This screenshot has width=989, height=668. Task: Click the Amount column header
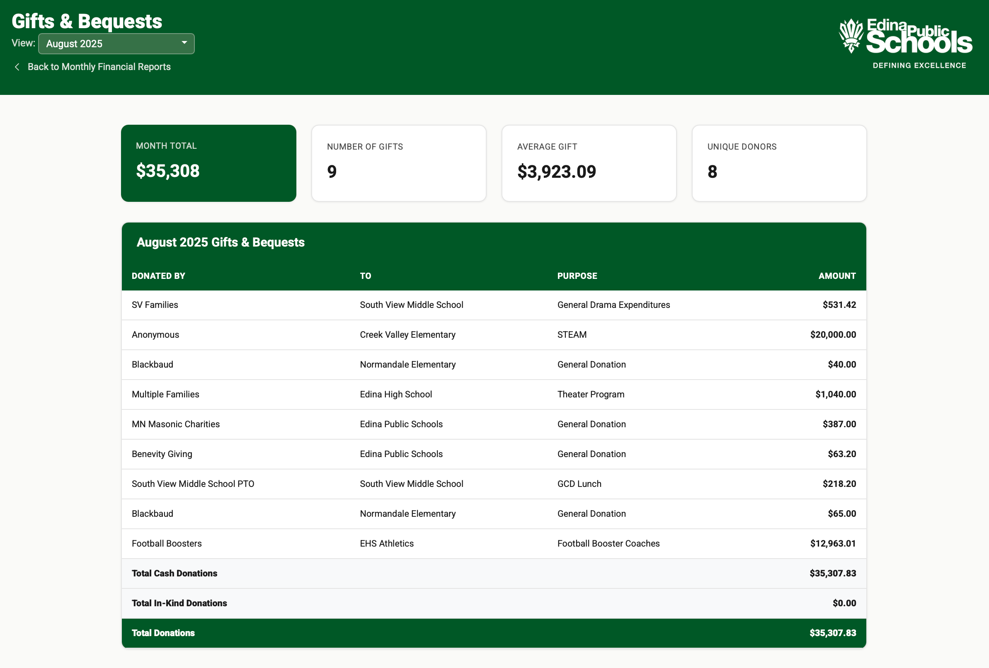click(836, 276)
